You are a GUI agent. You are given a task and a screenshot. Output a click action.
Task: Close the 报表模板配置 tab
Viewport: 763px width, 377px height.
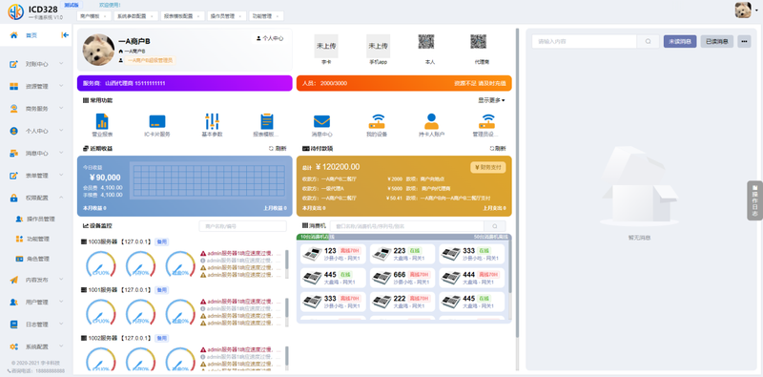(198, 16)
